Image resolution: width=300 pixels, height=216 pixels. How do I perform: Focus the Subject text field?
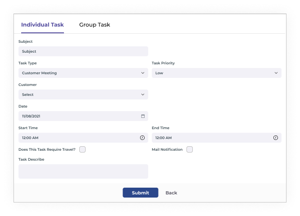[x=83, y=51]
